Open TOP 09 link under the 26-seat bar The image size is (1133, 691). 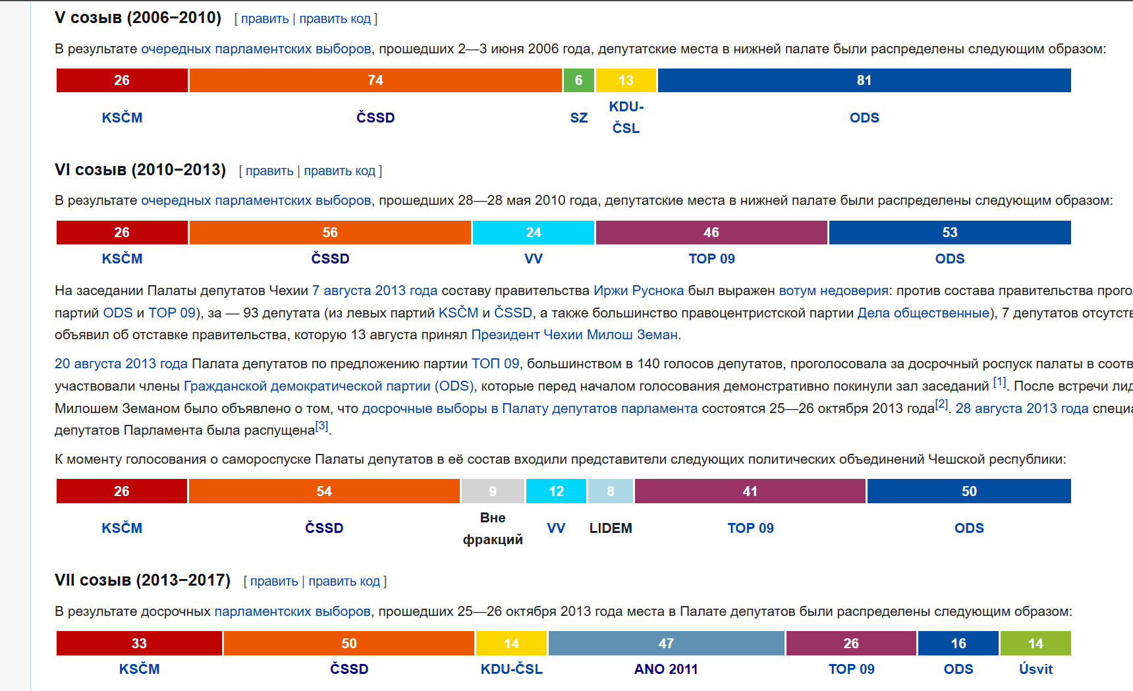851,669
